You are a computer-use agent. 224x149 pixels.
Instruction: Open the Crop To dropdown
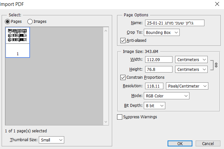coord(162,32)
